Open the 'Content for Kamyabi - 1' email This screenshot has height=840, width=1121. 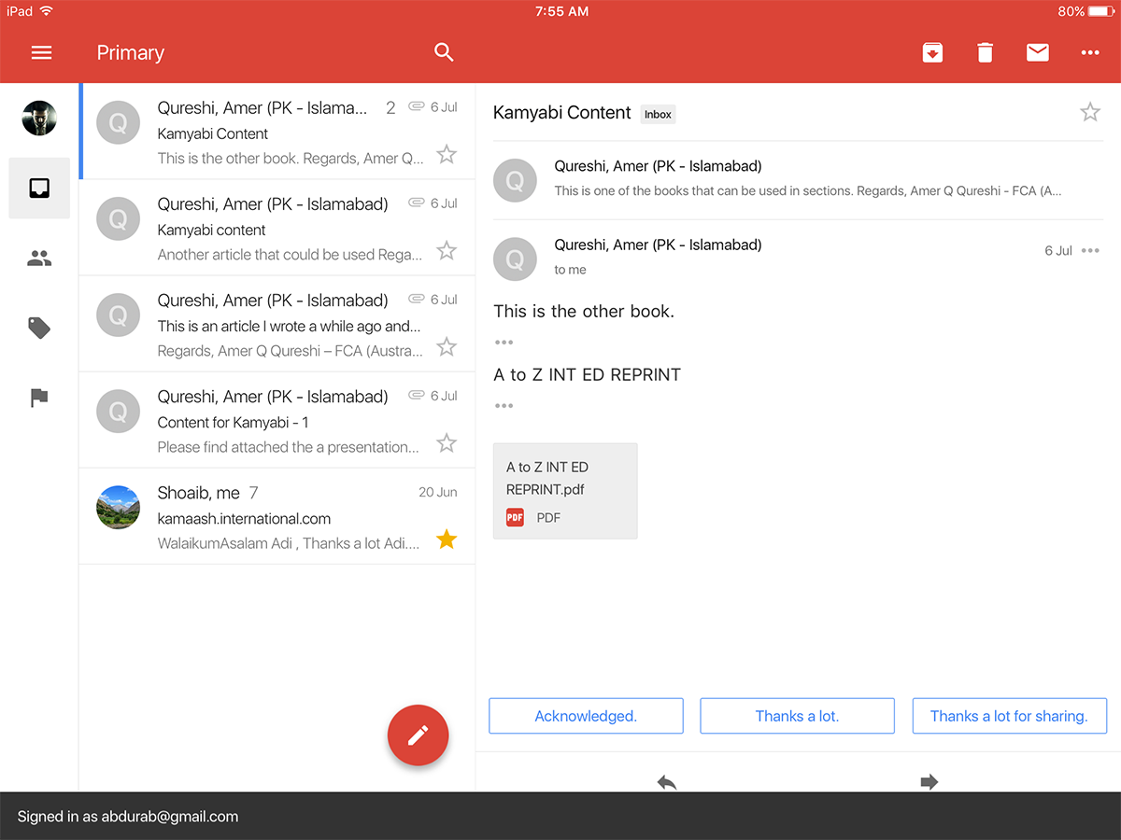pyautogui.click(x=277, y=420)
